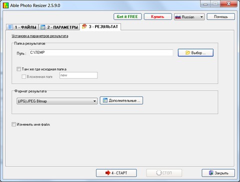The height and width of the screenshot is (182, 240).
Task: Enable Там же где исходная папка checkbox
Action: 18,69
